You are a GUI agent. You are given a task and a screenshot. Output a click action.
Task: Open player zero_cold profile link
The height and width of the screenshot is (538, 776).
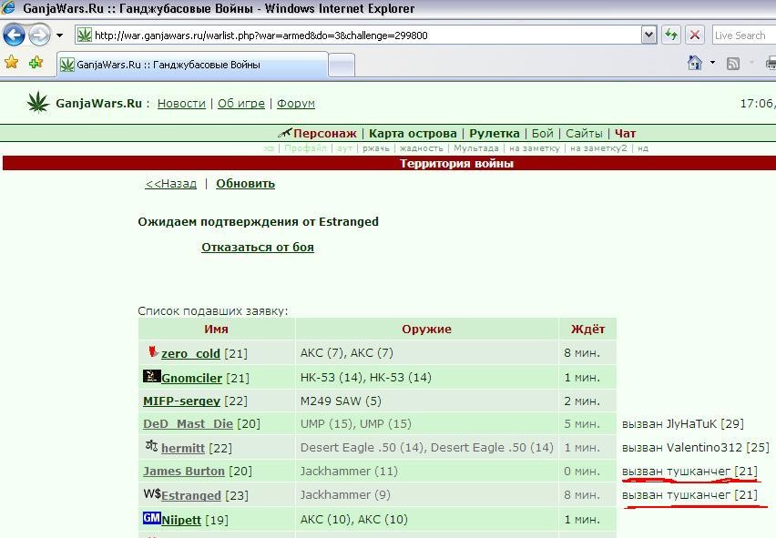pos(190,353)
